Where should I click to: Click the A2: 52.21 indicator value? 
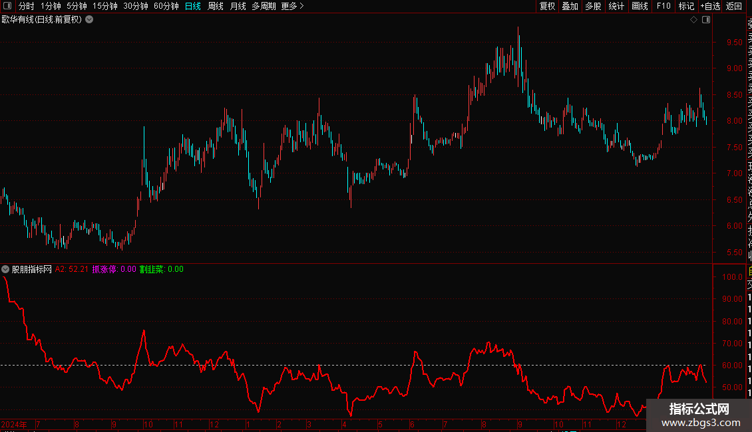click(x=72, y=269)
